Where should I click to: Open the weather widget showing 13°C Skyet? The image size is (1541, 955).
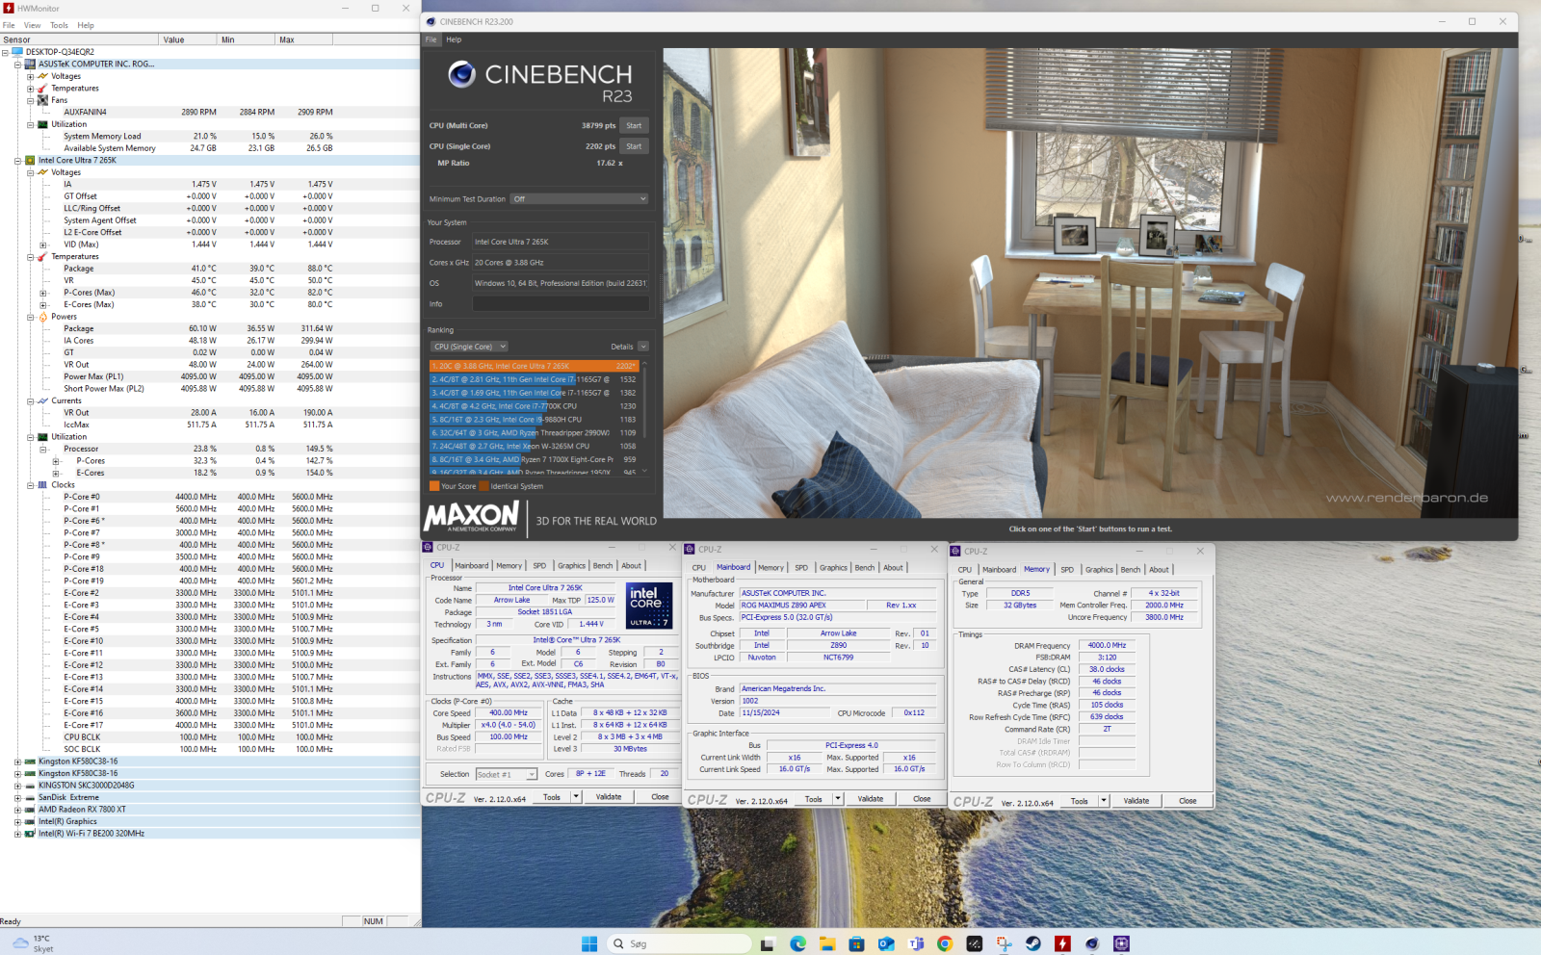(33, 943)
